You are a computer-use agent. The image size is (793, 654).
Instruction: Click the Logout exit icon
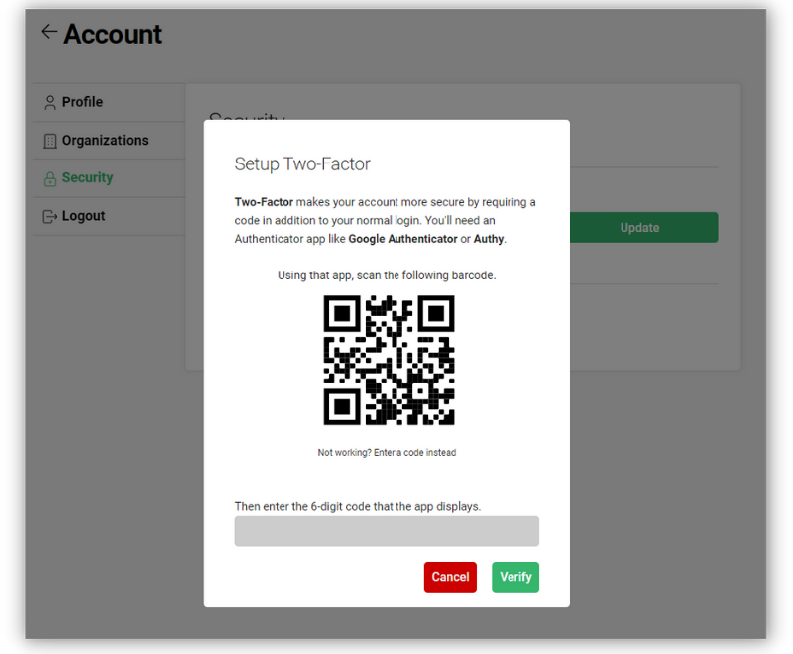49,217
